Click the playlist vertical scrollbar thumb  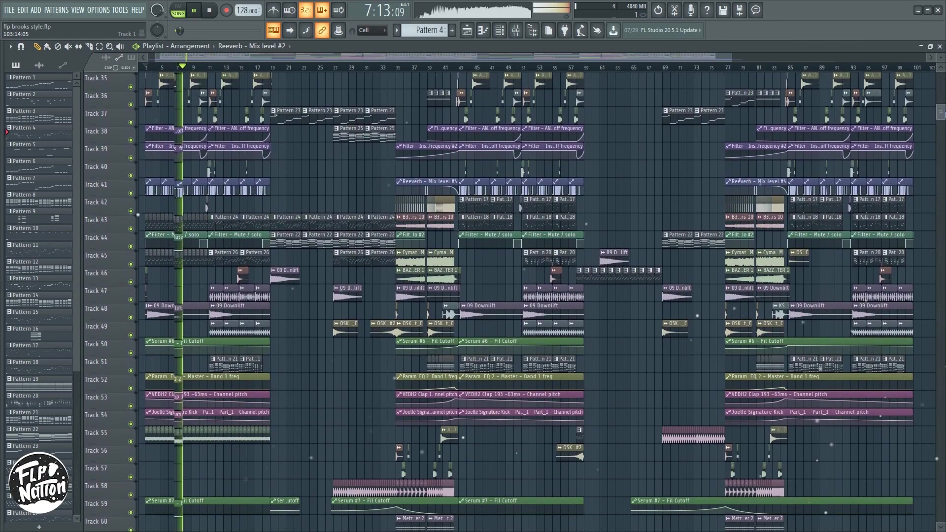941,112
